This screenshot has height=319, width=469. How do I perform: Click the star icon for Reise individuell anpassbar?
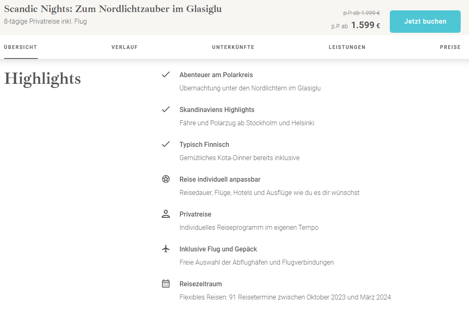pyautogui.click(x=166, y=179)
